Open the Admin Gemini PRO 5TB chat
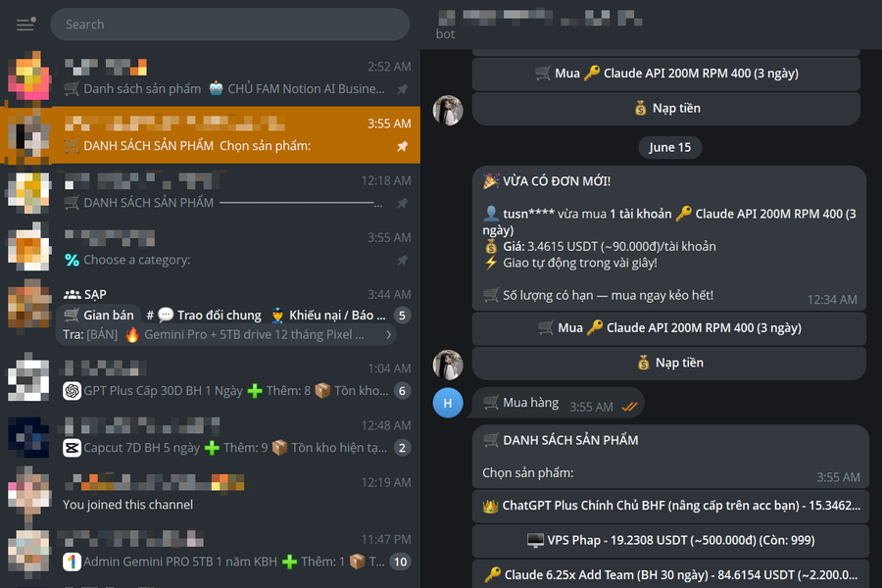Image resolution: width=882 pixels, height=588 pixels. pyautogui.click(x=210, y=551)
